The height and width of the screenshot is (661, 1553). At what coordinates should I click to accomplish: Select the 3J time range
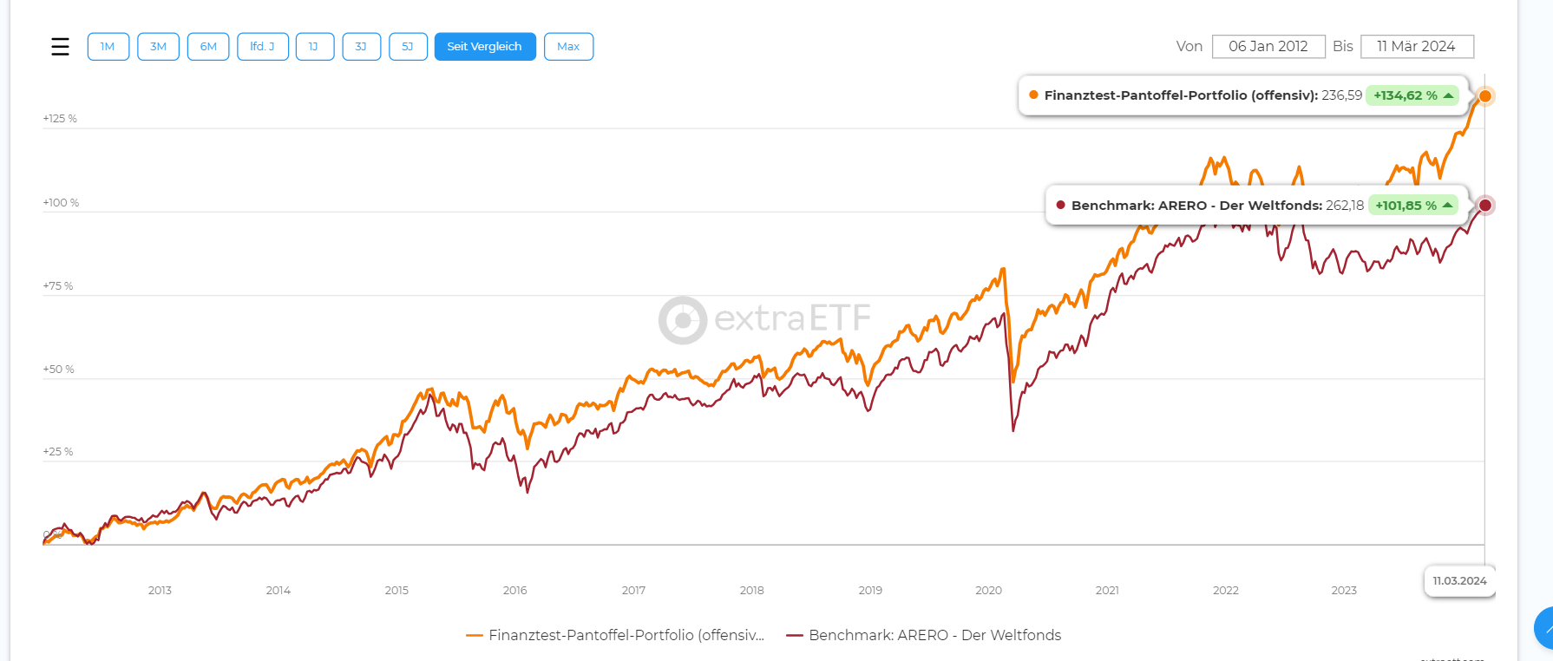[x=361, y=47]
